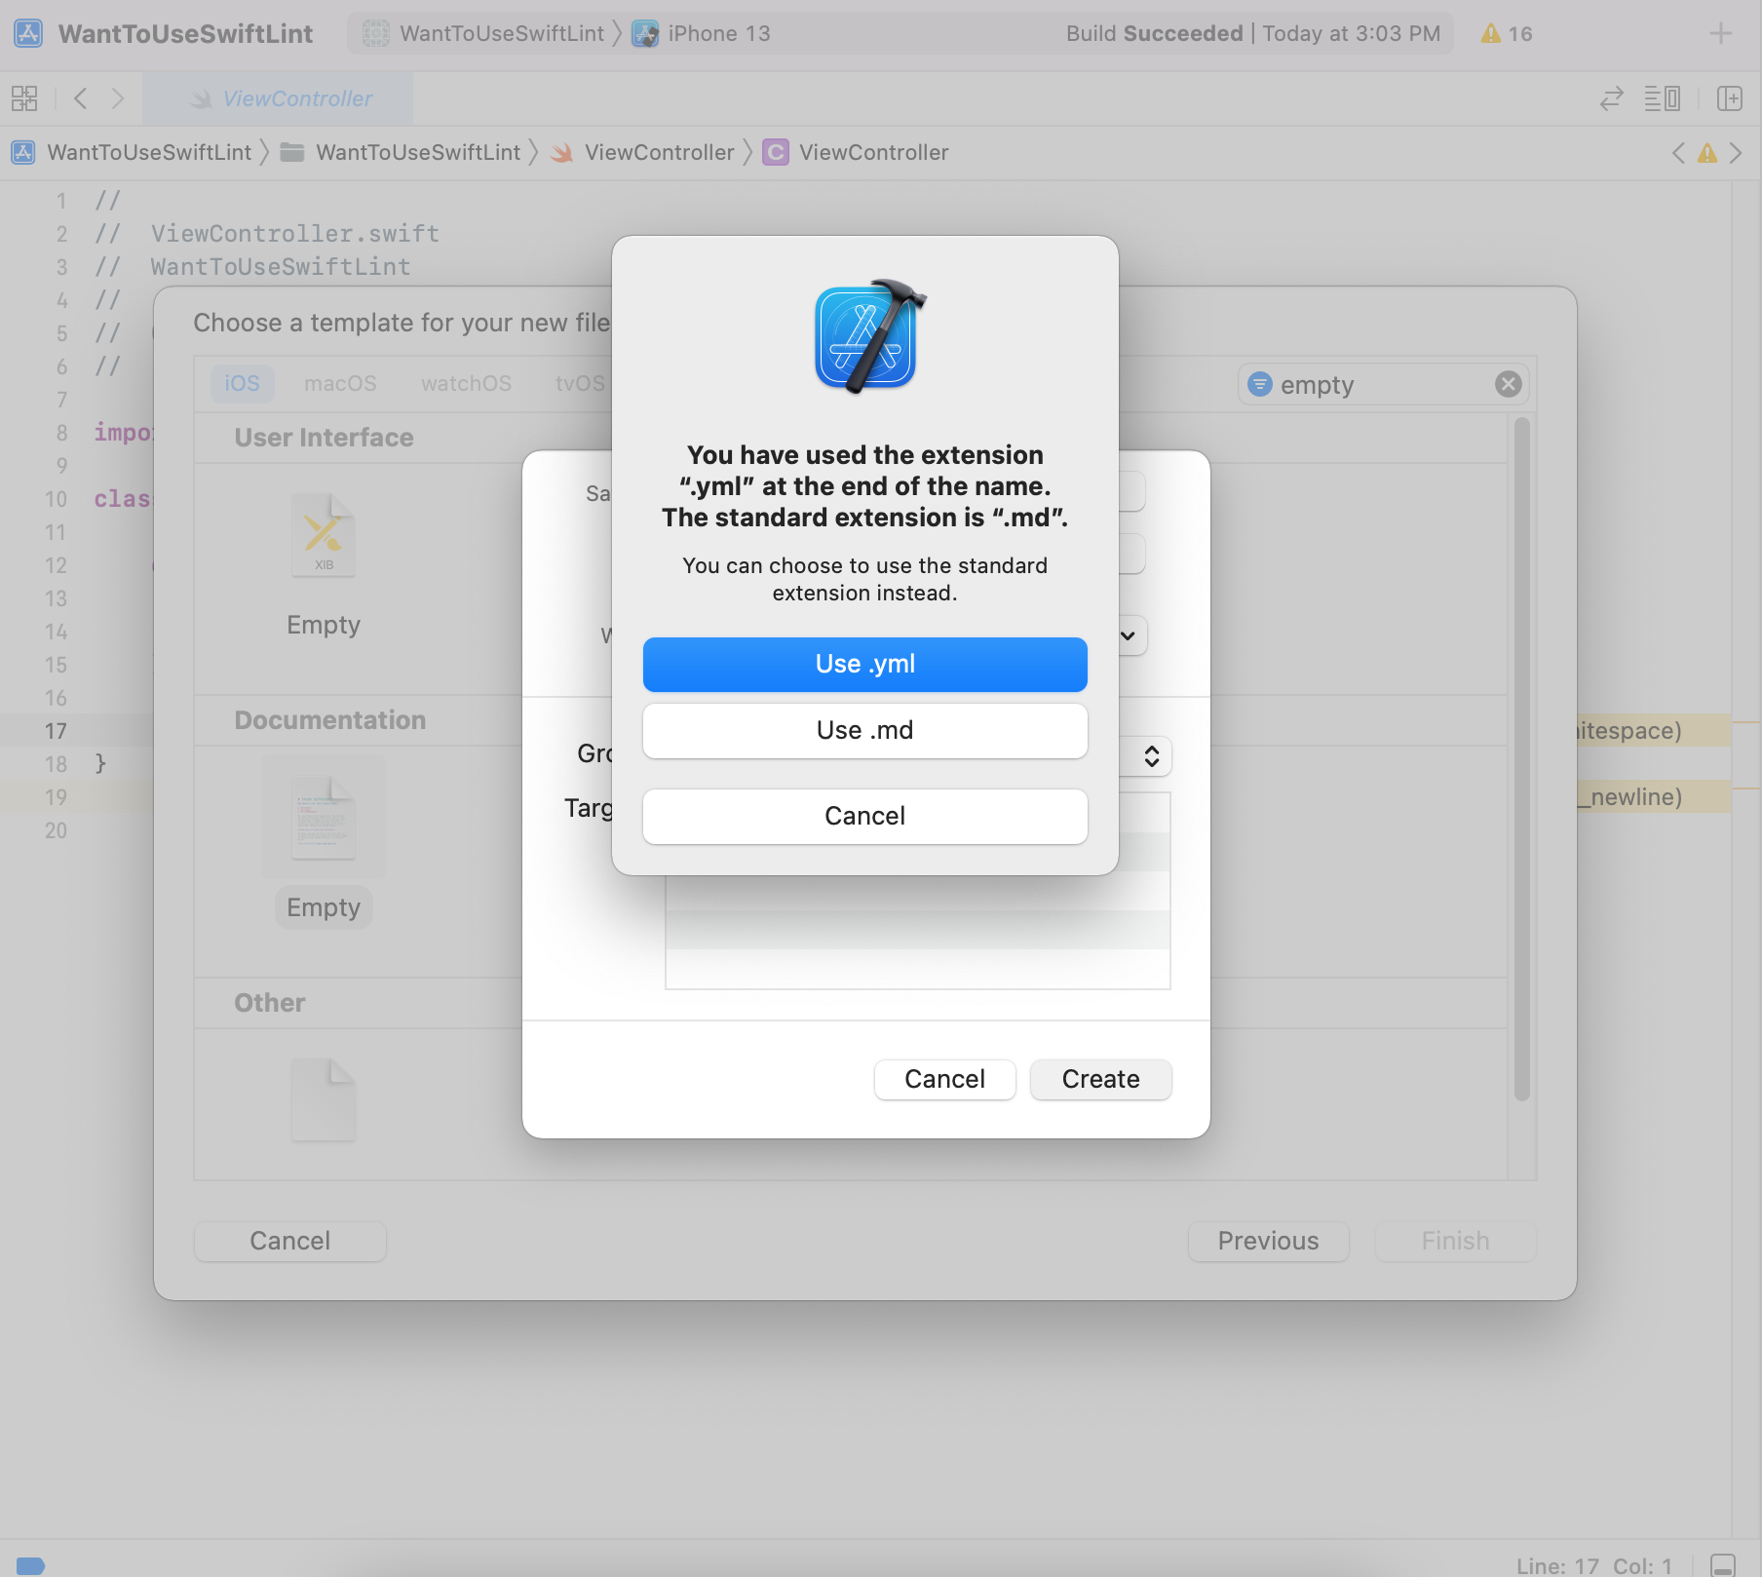The image size is (1762, 1577).
Task: Click the filter icon in search field
Action: click(1259, 384)
